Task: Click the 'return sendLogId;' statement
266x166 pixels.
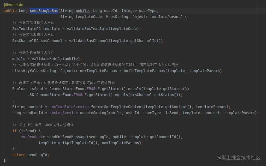Action: pos(31,155)
